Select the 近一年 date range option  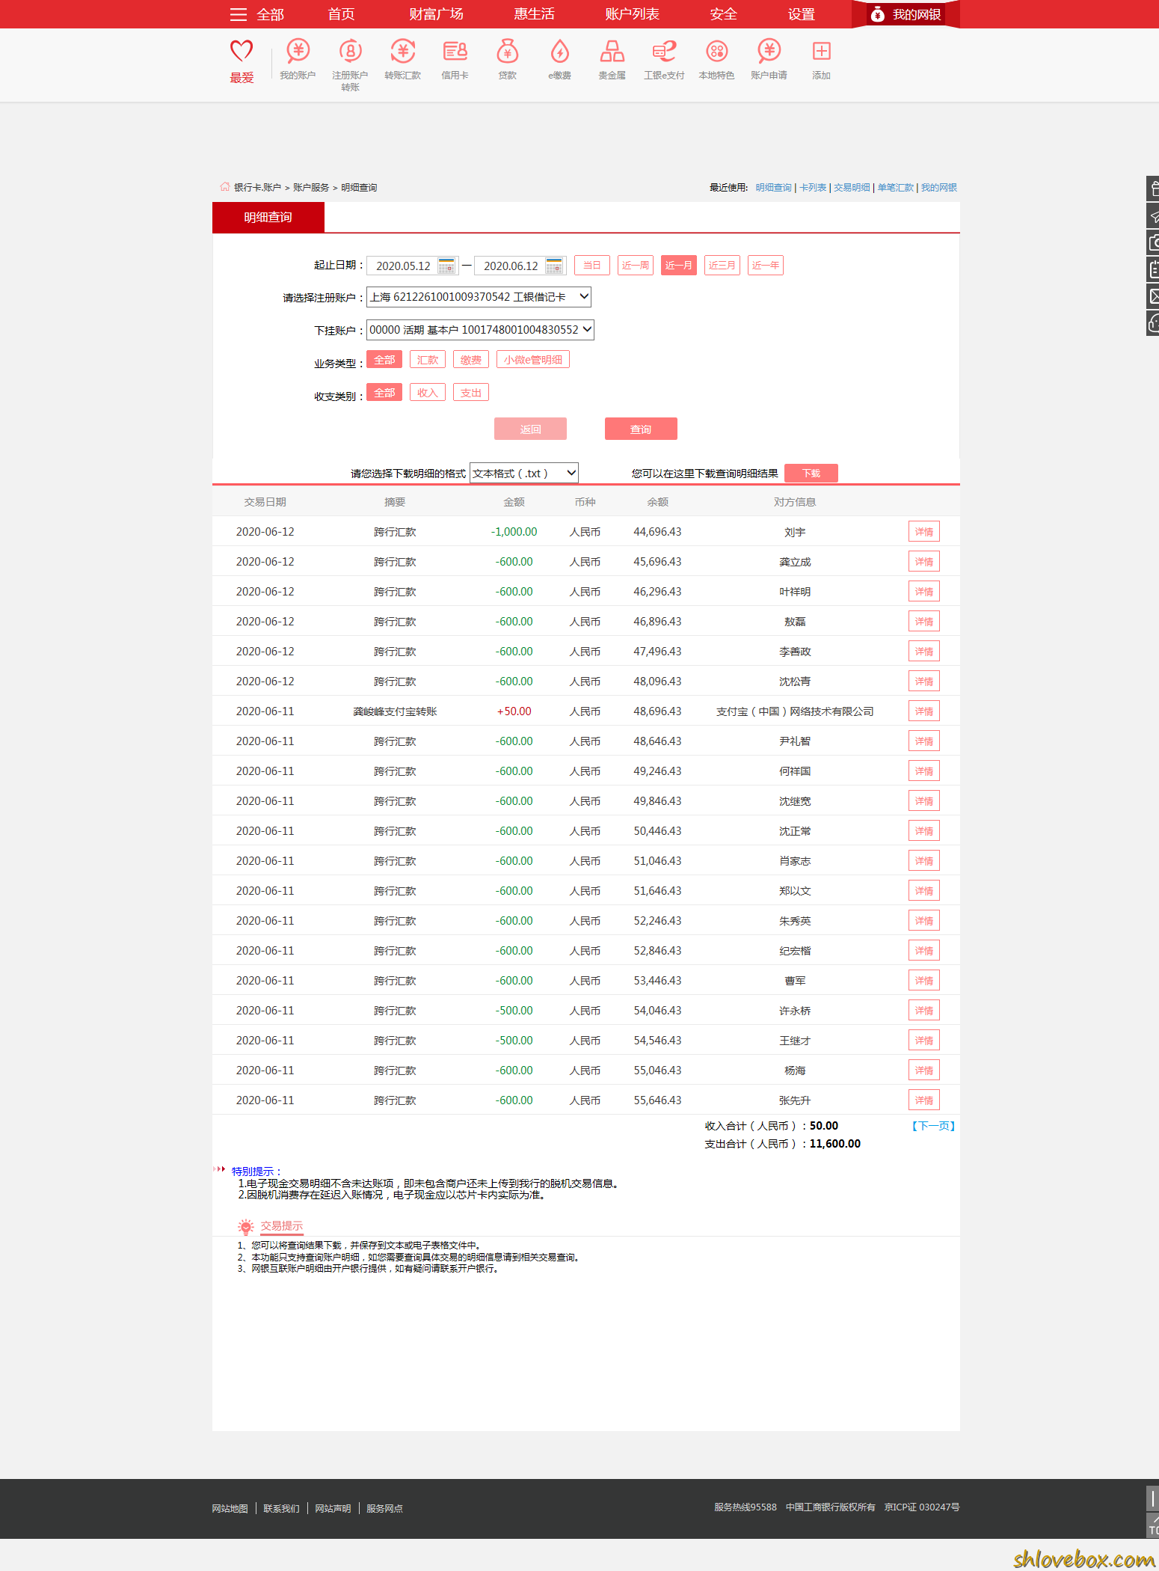(765, 266)
